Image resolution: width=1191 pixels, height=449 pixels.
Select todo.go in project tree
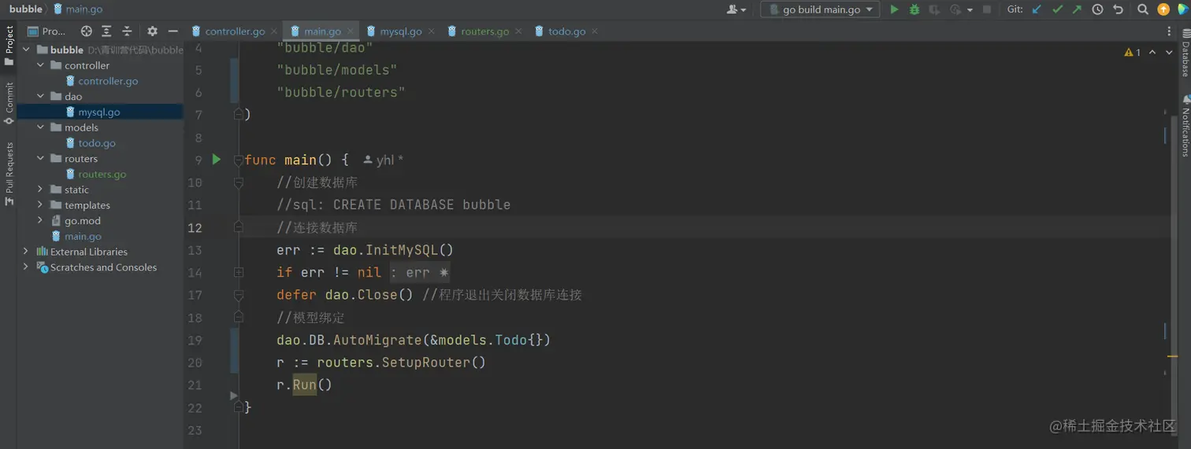97,143
